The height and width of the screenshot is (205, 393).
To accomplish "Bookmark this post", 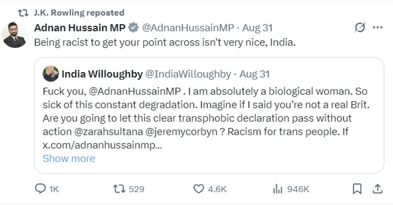I will click(x=357, y=189).
